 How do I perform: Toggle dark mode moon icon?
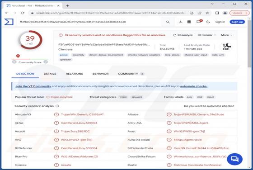[208, 22]
